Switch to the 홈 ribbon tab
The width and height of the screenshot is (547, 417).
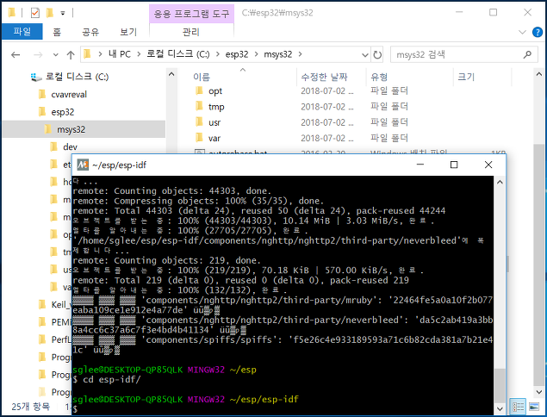click(x=57, y=32)
